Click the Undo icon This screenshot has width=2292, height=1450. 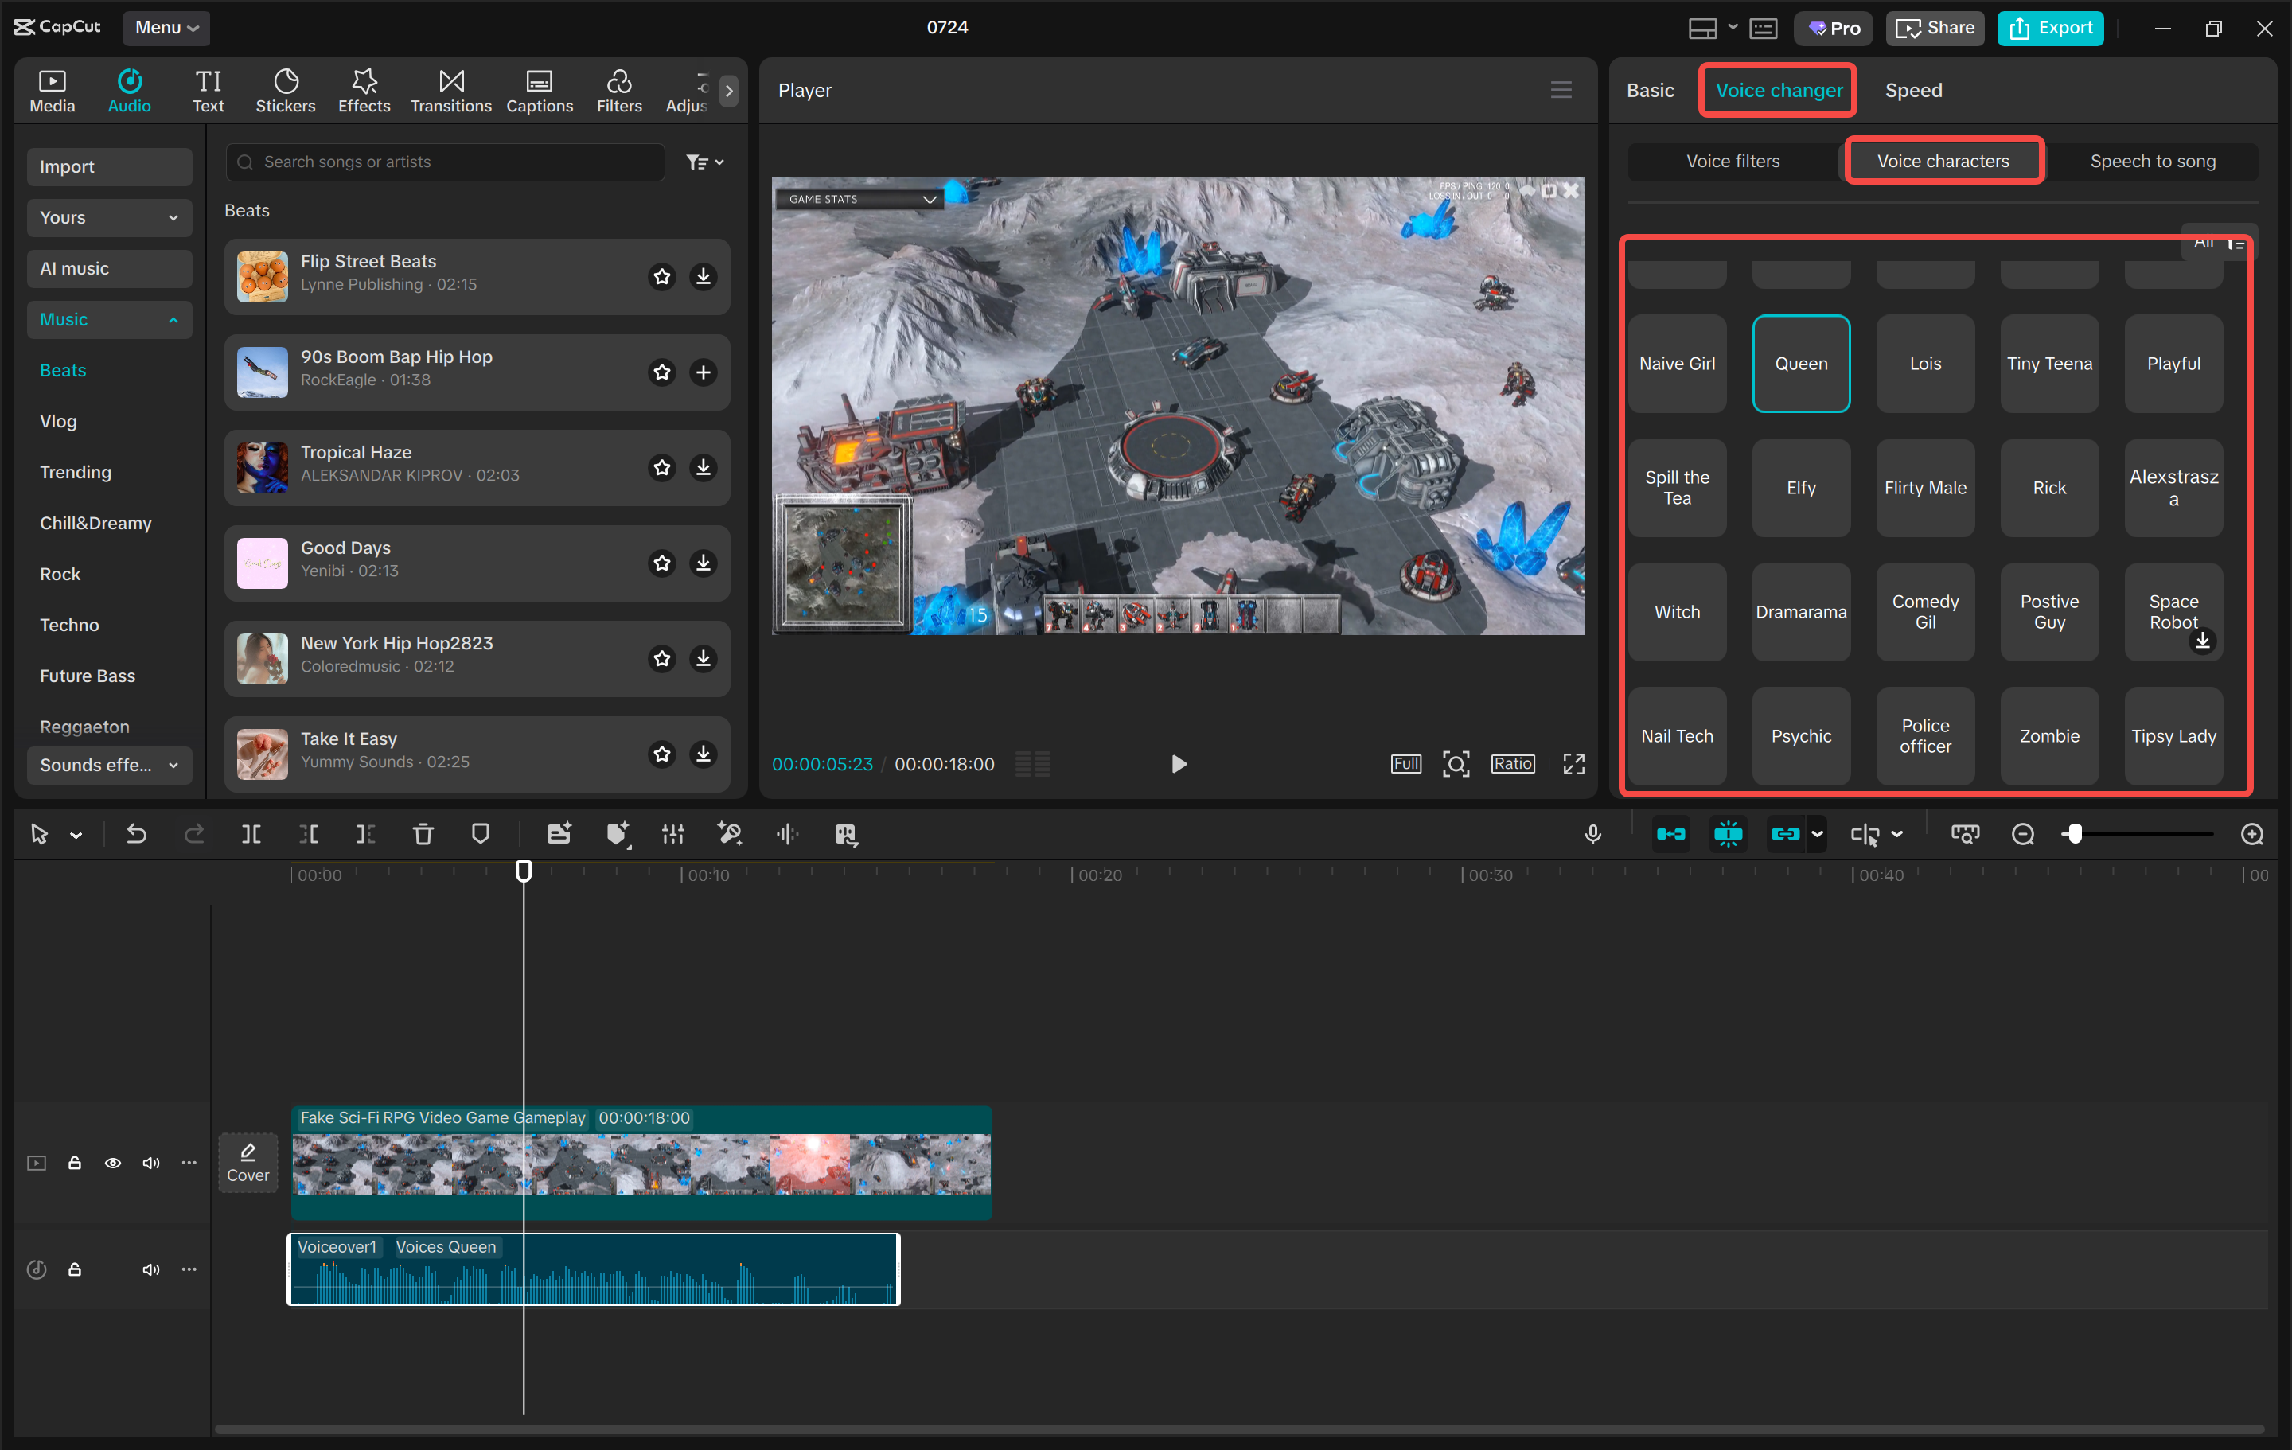(x=136, y=833)
